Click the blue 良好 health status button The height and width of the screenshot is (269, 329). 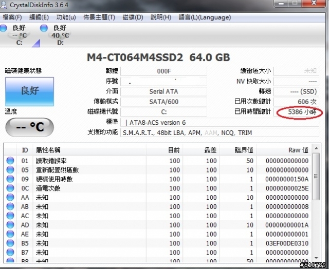pos(30,91)
